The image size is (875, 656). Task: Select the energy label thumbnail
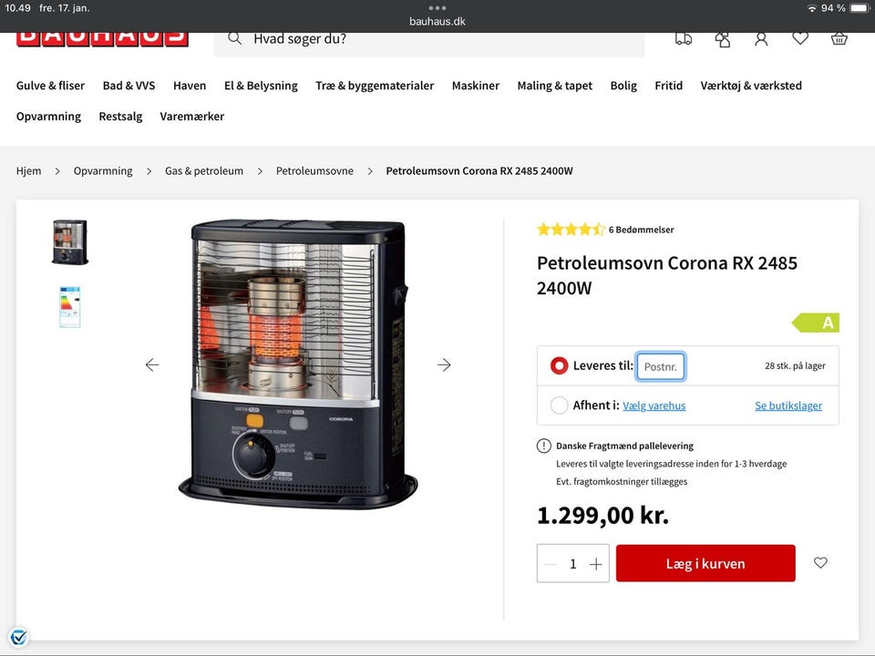pyautogui.click(x=70, y=307)
